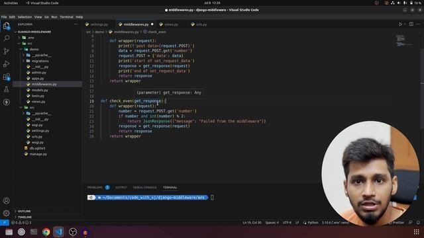Viewport: 424px width, 238px height.
Task: Switch to the settings.py editor tab
Action: pos(99,24)
